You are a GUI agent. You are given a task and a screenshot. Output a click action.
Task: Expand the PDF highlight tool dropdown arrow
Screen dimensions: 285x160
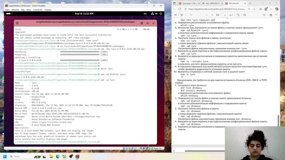coord(185,15)
